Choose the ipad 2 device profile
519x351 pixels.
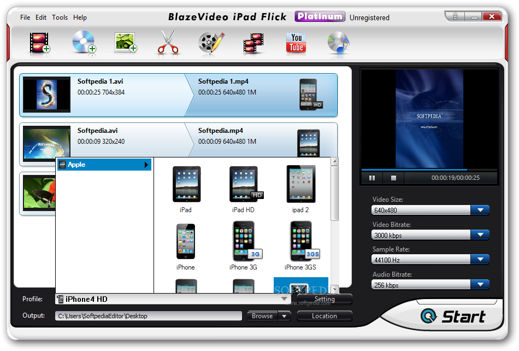300,189
